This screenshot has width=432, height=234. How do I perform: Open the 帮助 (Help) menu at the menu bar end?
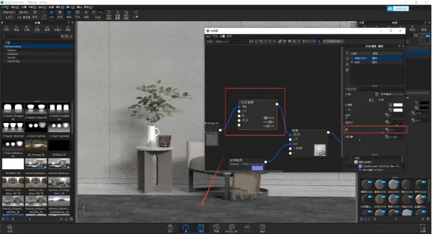coord(88,7)
